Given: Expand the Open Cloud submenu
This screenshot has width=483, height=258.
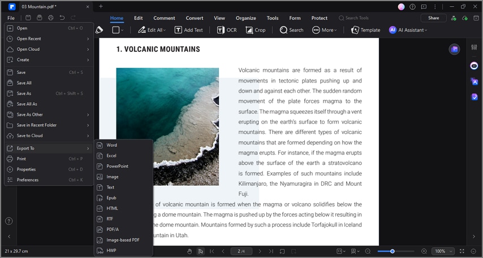Looking at the screenshot, I should pyautogui.click(x=49, y=49).
